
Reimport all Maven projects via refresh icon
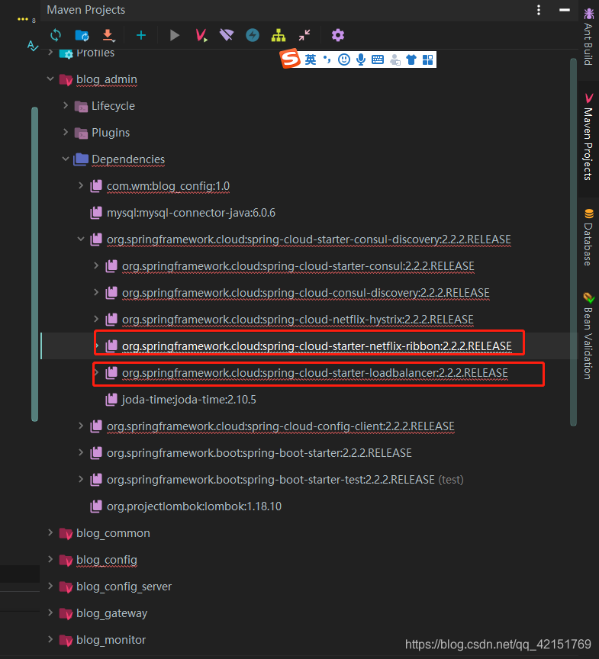[56, 35]
